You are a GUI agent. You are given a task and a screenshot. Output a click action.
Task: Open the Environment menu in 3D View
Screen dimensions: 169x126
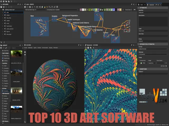tap(45, 48)
